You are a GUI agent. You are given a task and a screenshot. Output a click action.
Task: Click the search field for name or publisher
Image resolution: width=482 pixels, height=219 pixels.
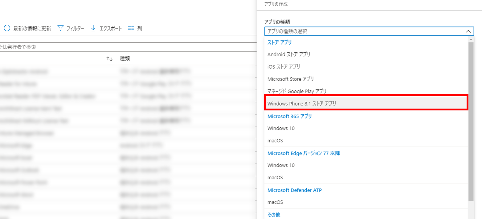click(123, 47)
